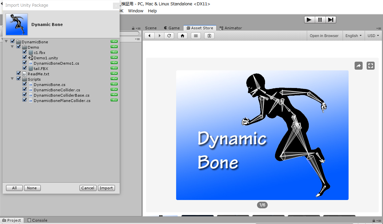Click the DynamicBoneCollider.cs script icon
383x224 pixels.
click(30, 90)
